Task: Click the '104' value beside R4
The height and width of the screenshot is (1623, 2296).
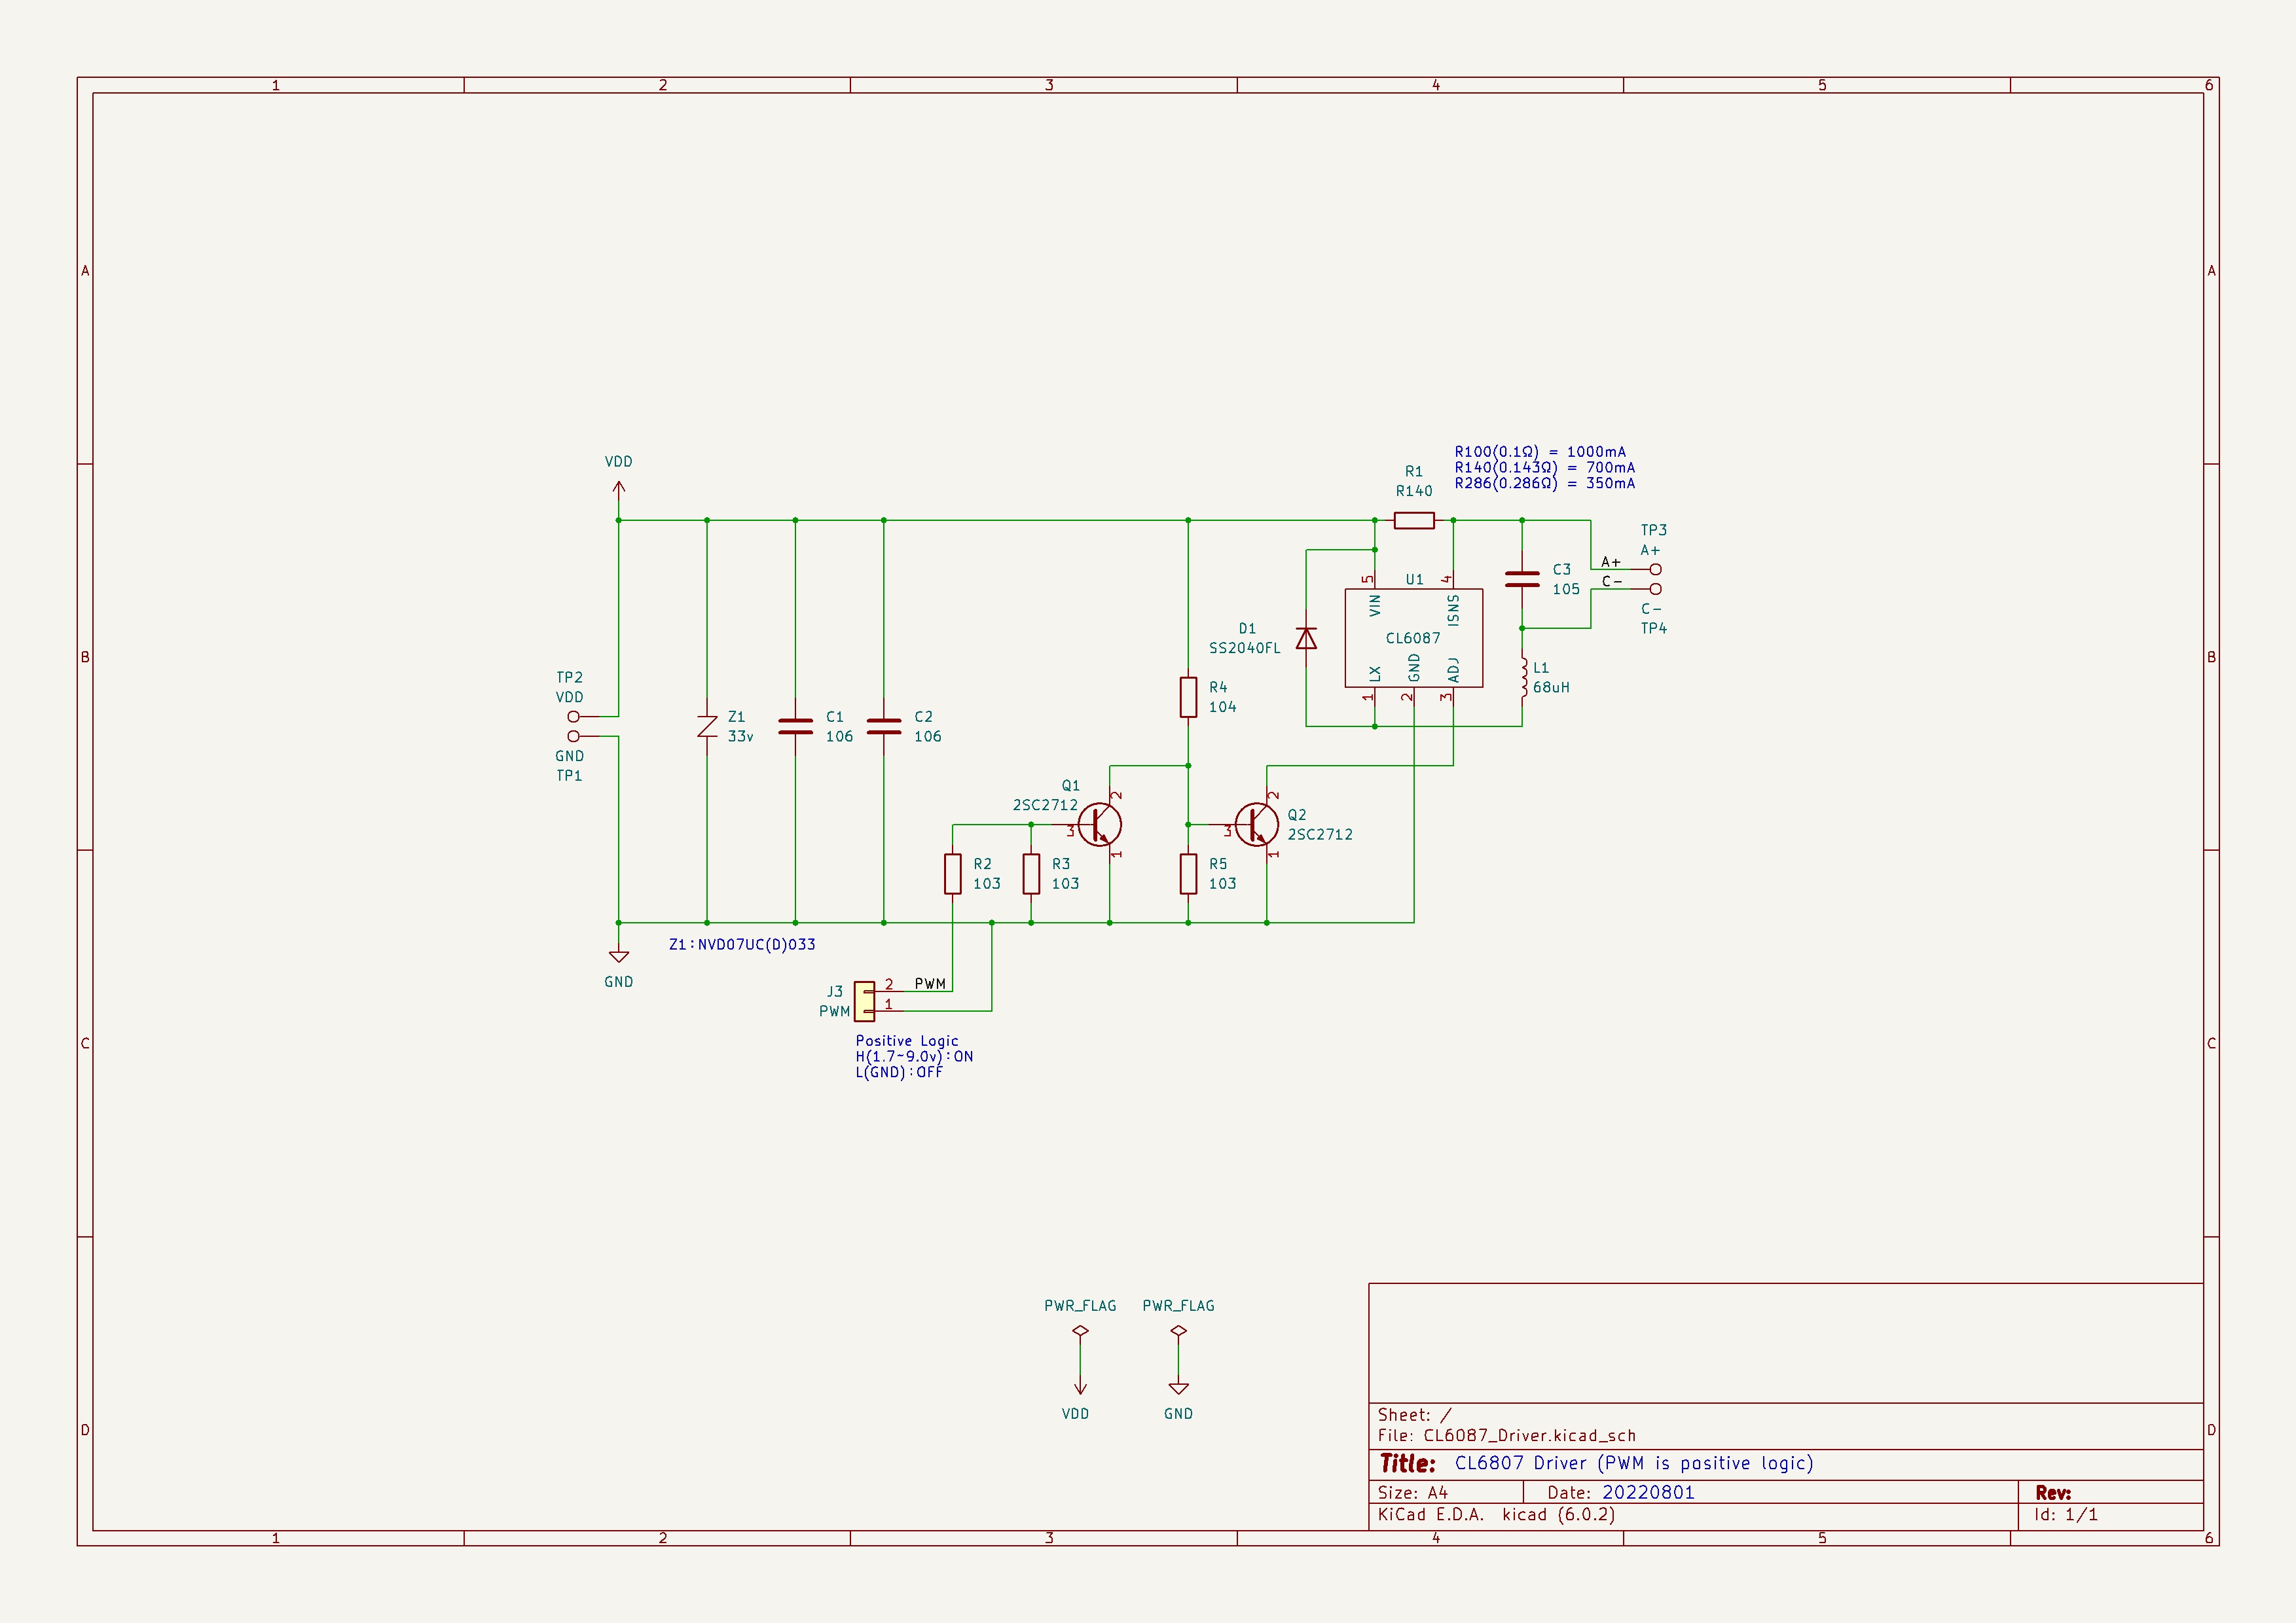Action: [x=1222, y=707]
